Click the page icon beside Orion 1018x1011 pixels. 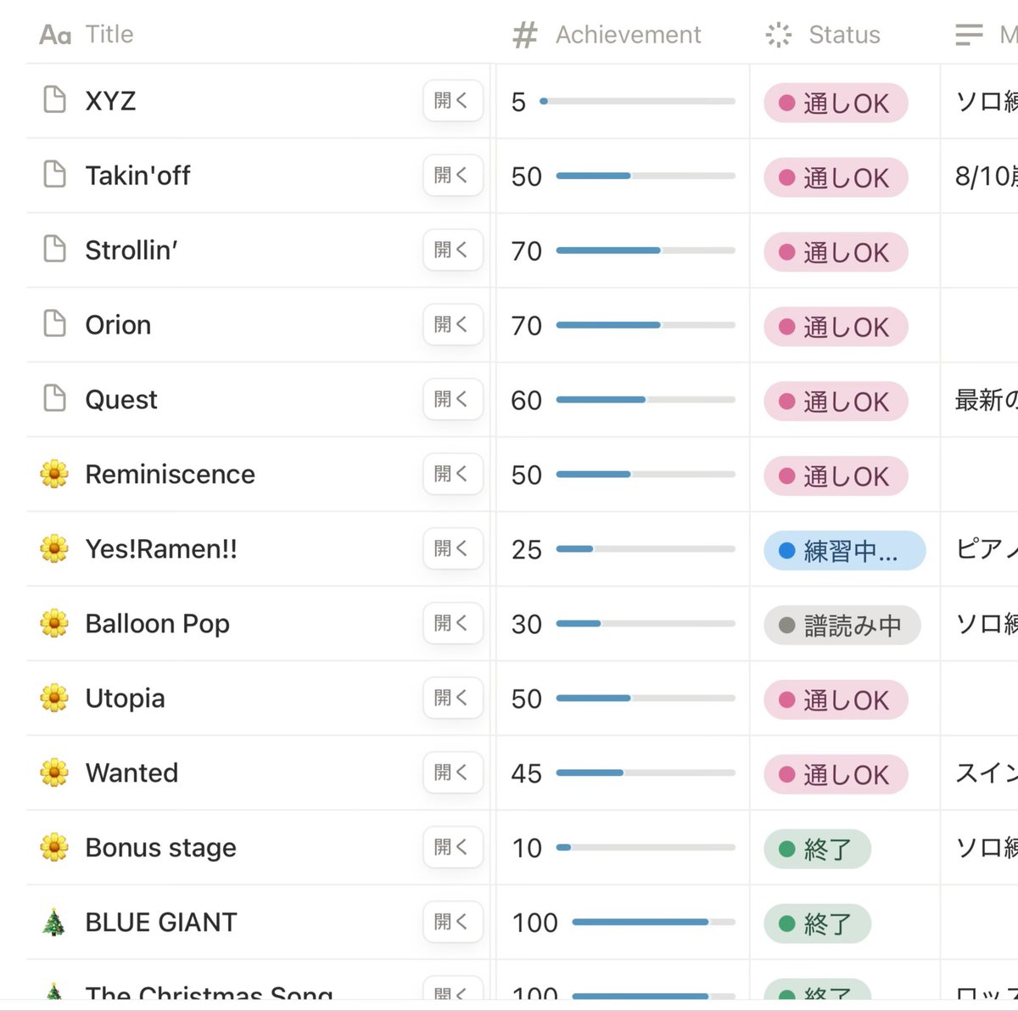click(x=54, y=324)
